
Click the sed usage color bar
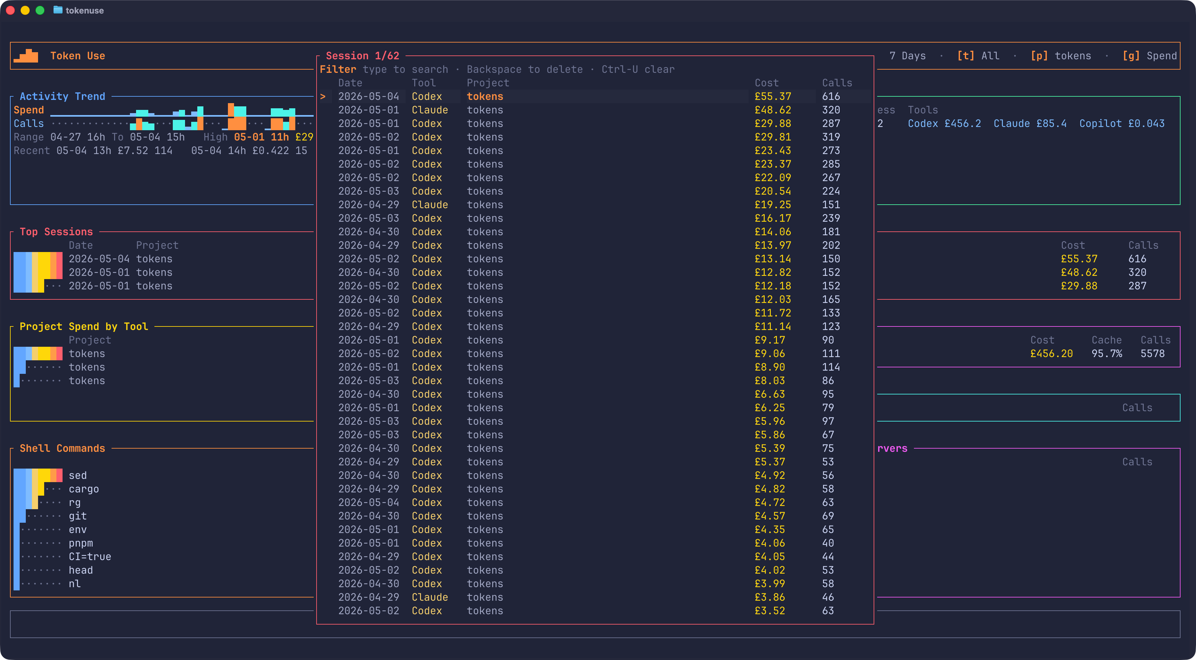click(x=38, y=475)
